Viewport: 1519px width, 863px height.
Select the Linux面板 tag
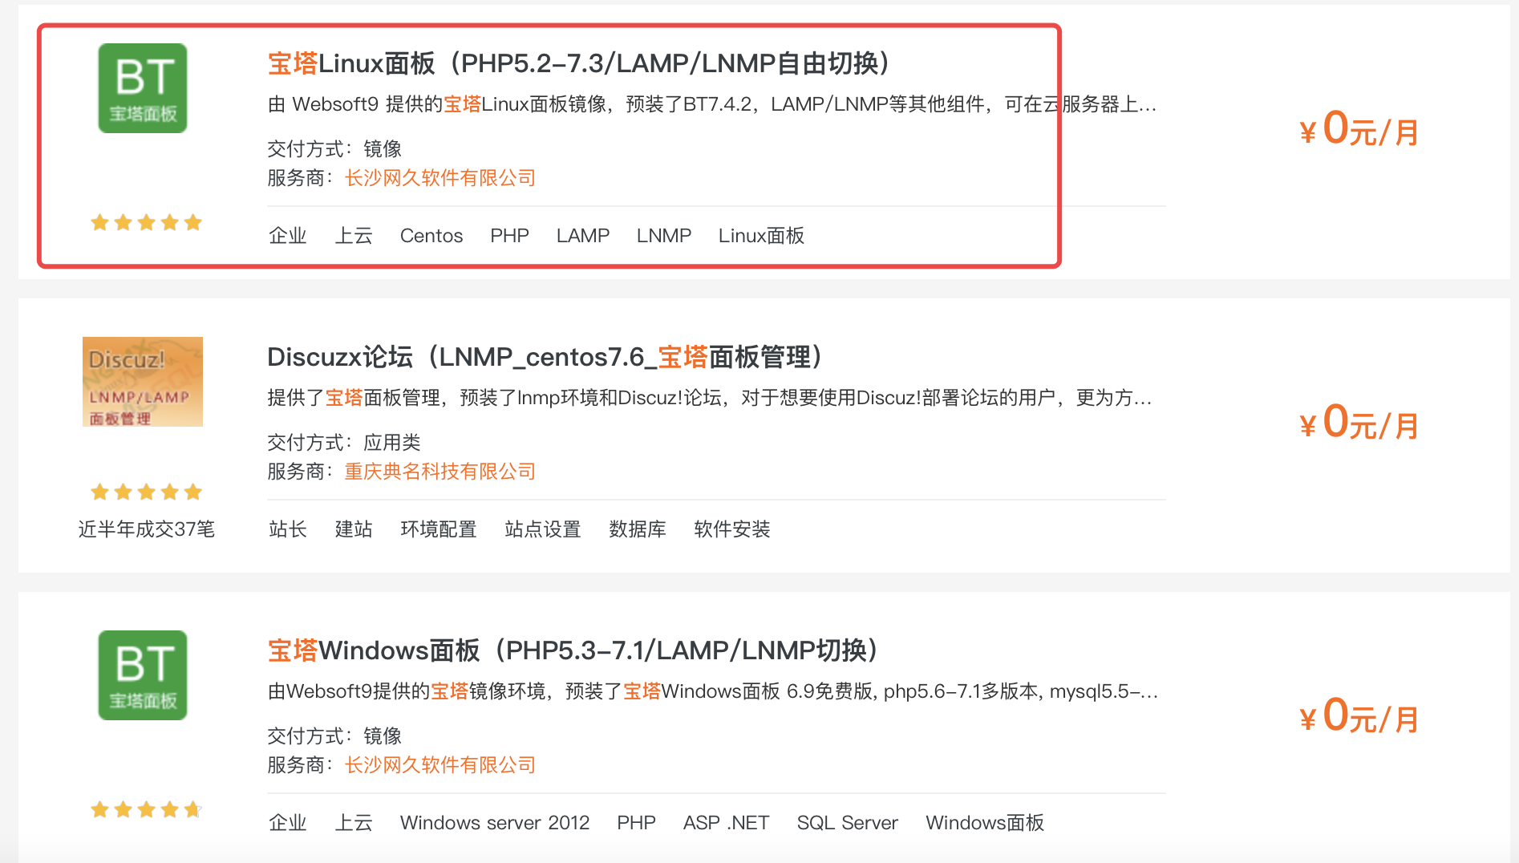coord(762,236)
